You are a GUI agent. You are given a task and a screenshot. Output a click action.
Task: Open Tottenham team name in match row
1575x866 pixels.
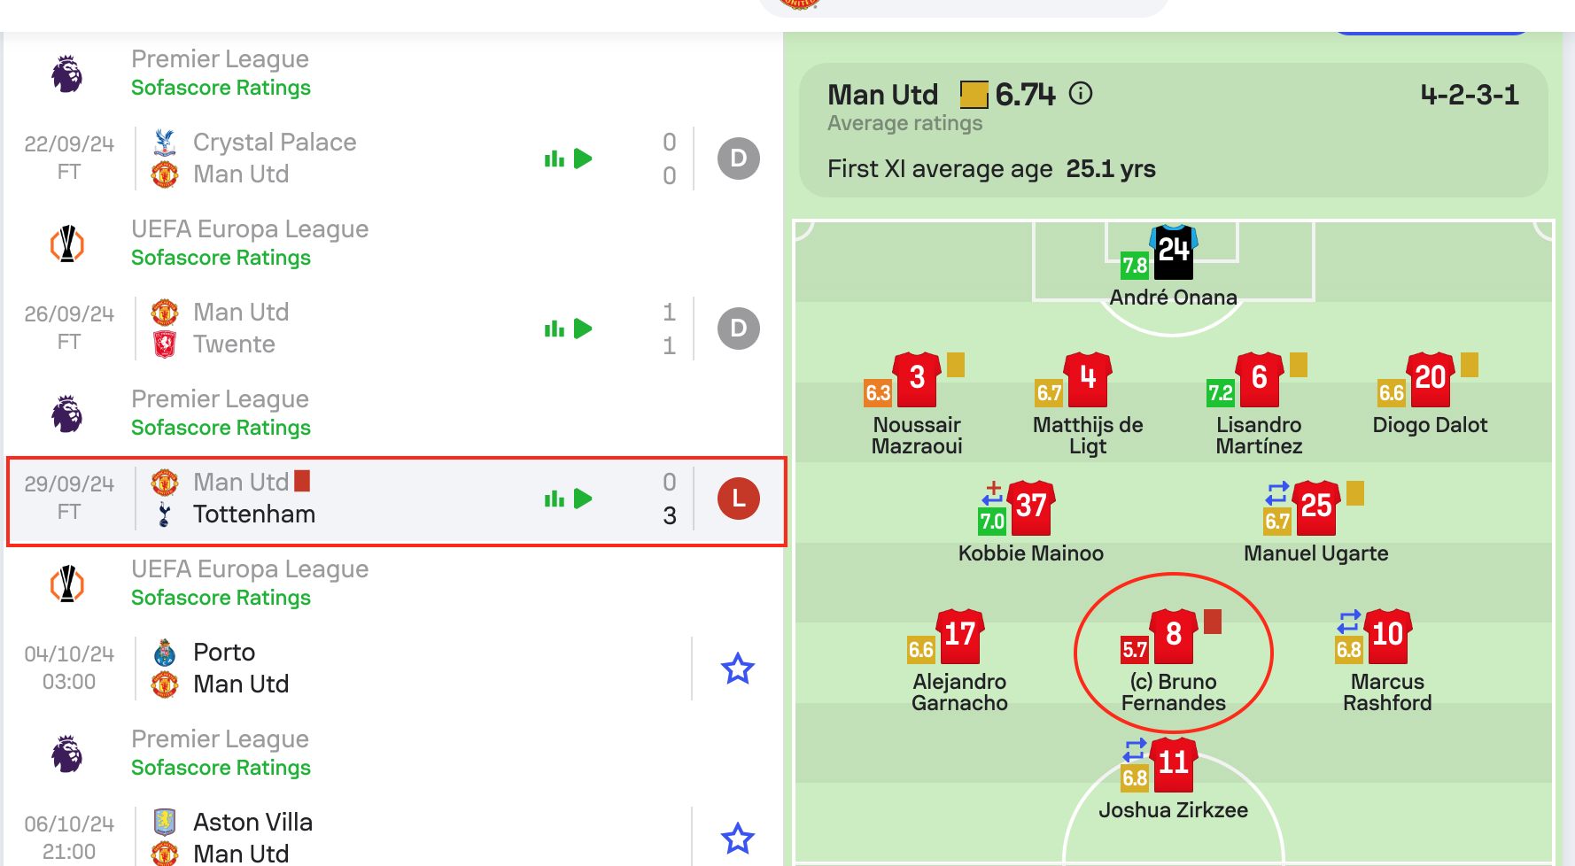pyautogui.click(x=254, y=514)
